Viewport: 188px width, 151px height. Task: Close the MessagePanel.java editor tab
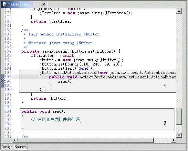click(44, 4)
